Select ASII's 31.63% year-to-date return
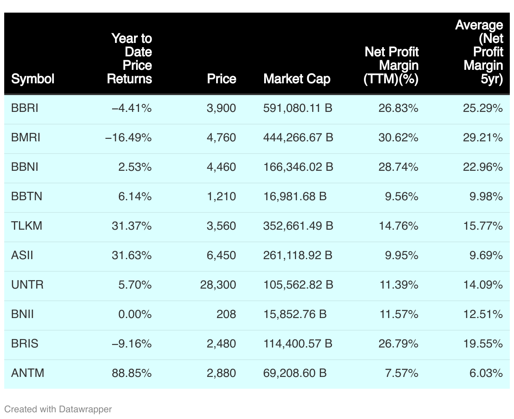Viewport: 514px width, 419px height. [x=132, y=255]
